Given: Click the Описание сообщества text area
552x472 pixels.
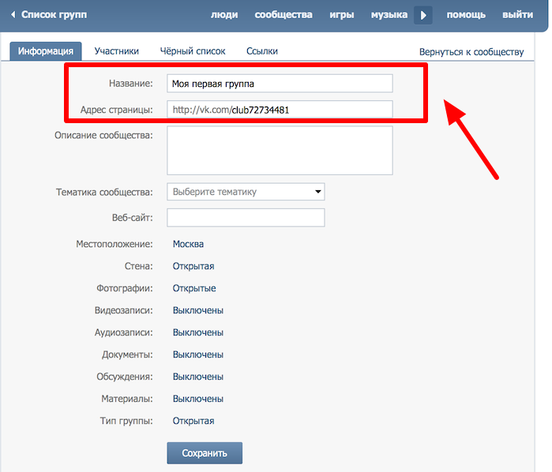Looking at the screenshot, I should point(280,151).
